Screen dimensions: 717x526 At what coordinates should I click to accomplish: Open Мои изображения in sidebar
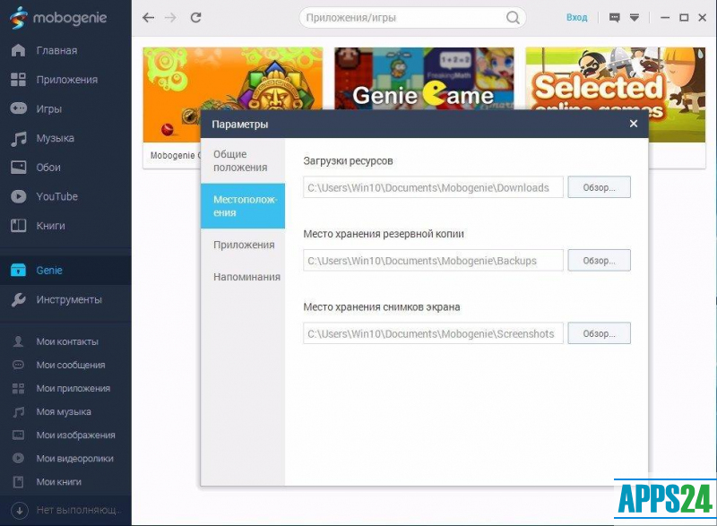point(65,435)
